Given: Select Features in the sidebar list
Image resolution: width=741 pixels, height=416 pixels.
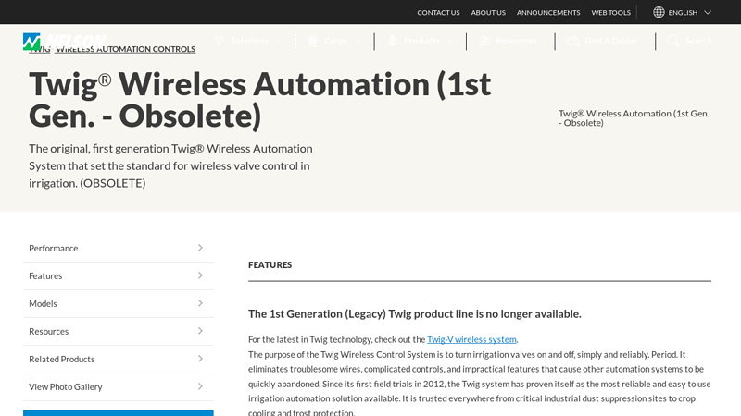Looking at the screenshot, I should [45, 275].
